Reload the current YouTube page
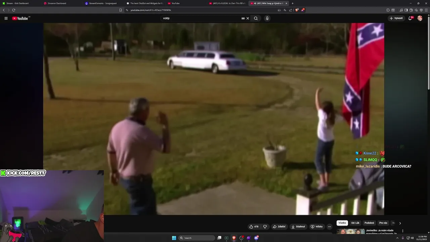430x242 pixels. coord(13,10)
